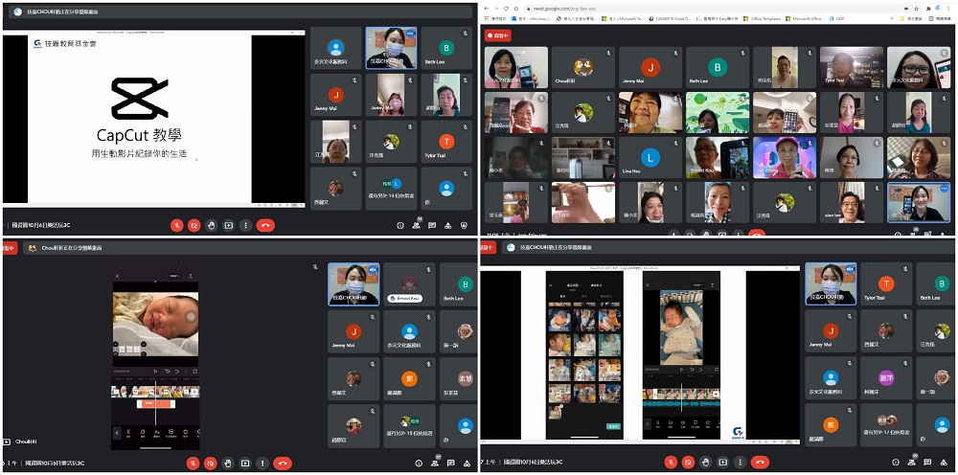Screen dimensions: 958x475
Task: Click the CapCut 教學 shared slide
Action: (x=140, y=119)
